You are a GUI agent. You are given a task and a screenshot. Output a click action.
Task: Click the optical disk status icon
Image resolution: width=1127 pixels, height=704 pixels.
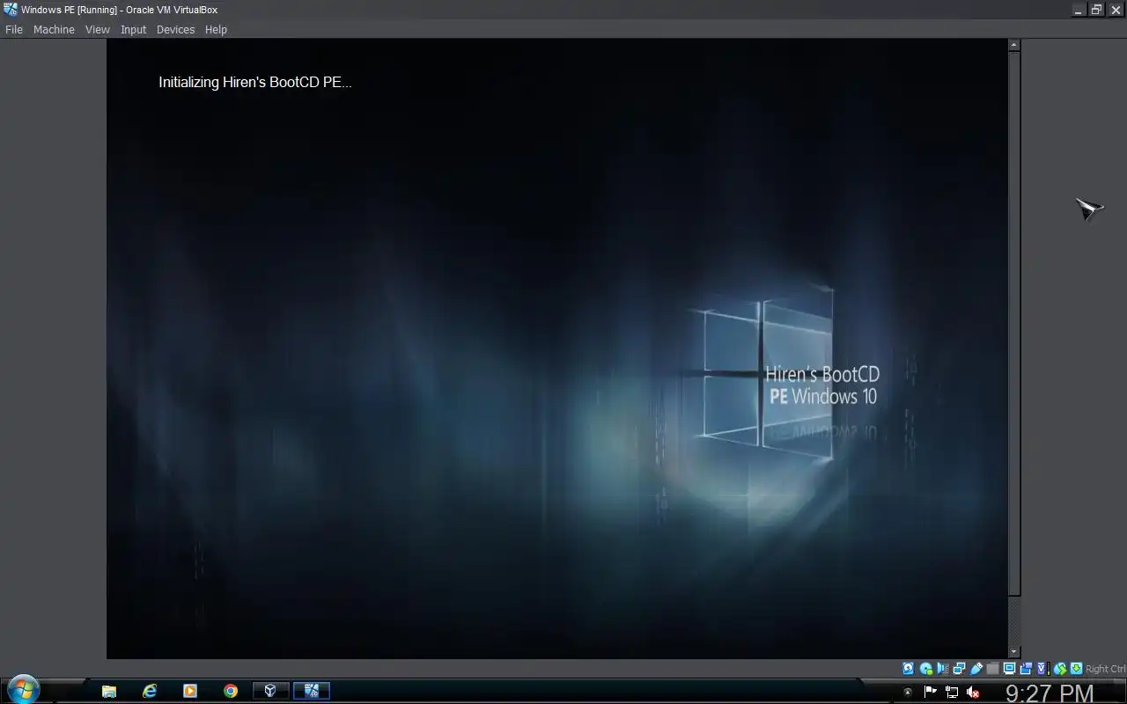(x=925, y=669)
